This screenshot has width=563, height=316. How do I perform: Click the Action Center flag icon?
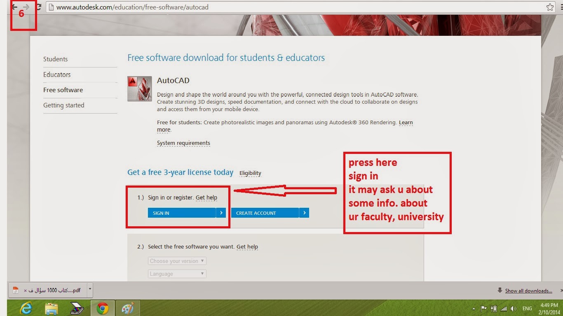click(483, 309)
